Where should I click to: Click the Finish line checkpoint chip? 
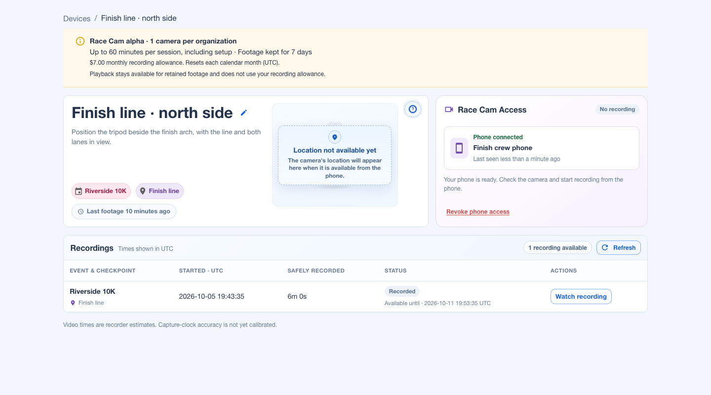coord(159,191)
